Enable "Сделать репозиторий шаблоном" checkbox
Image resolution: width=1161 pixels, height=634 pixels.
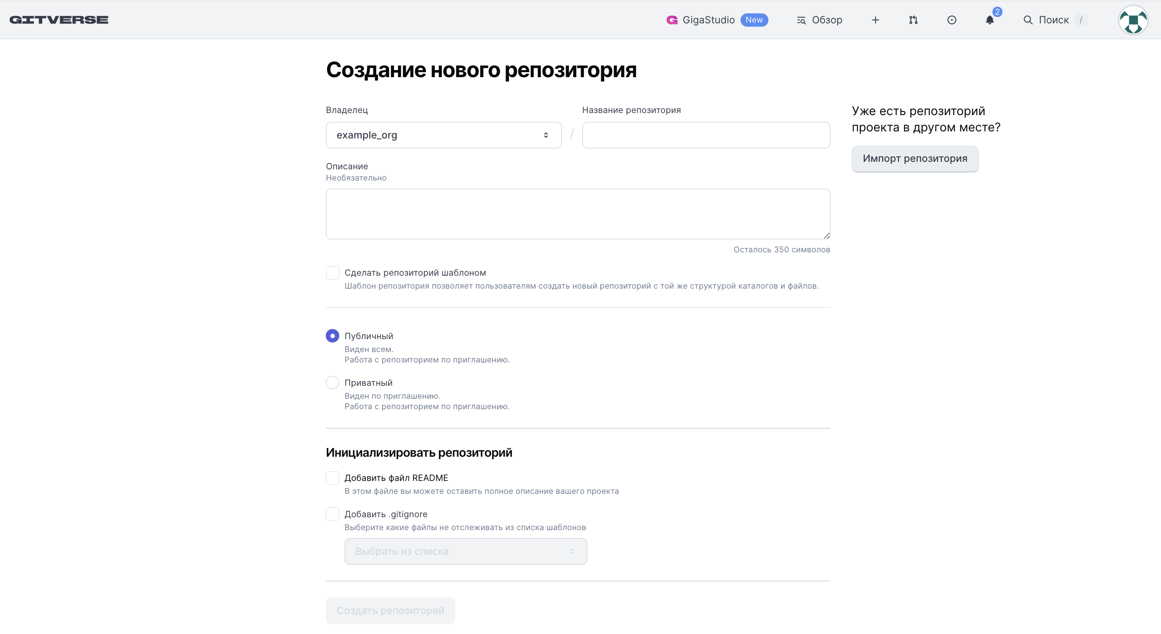(332, 273)
